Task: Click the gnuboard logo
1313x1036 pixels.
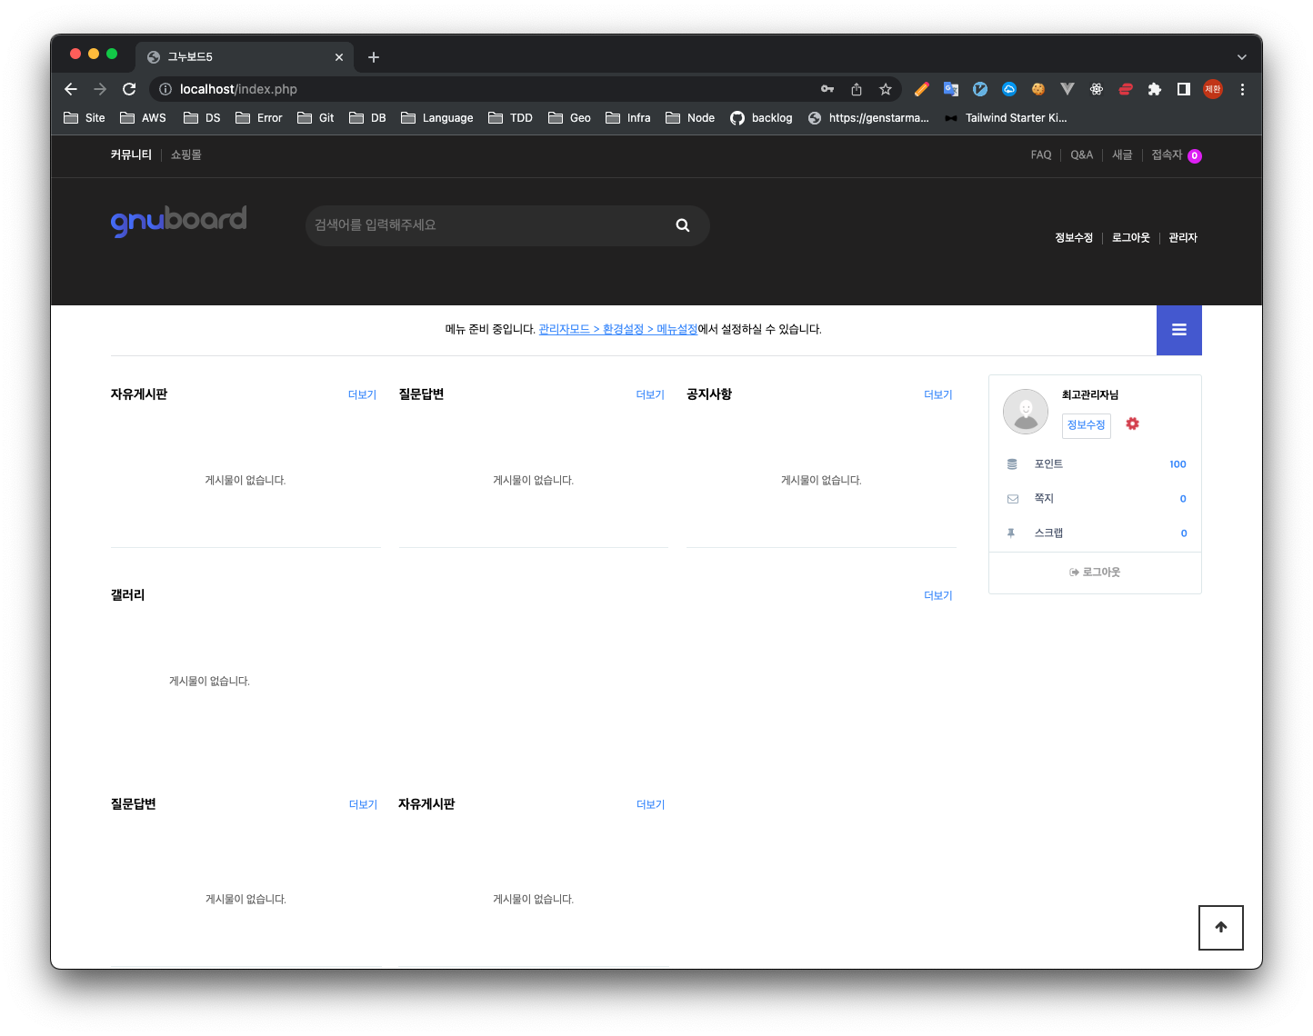Action: [x=178, y=221]
